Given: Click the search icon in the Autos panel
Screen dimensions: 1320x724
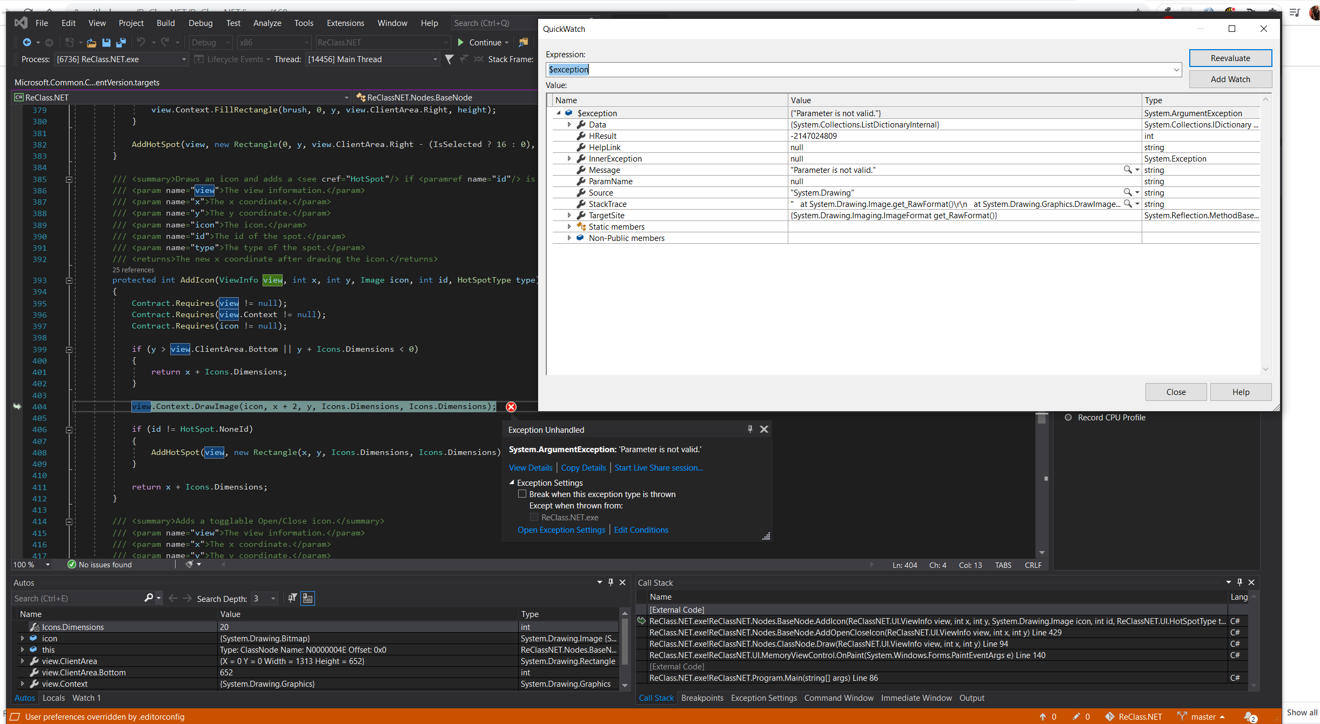Looking at the screenshot, I should coord(149,598).
